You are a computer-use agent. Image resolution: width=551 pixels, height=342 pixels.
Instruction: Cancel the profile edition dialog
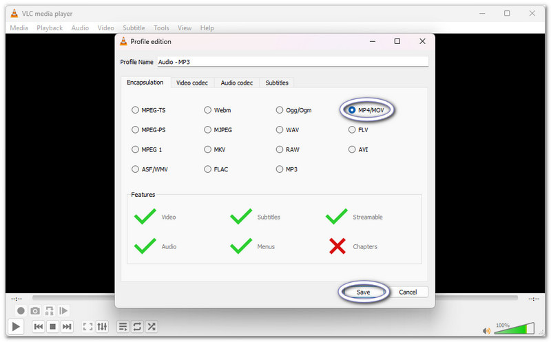[408, 292]
